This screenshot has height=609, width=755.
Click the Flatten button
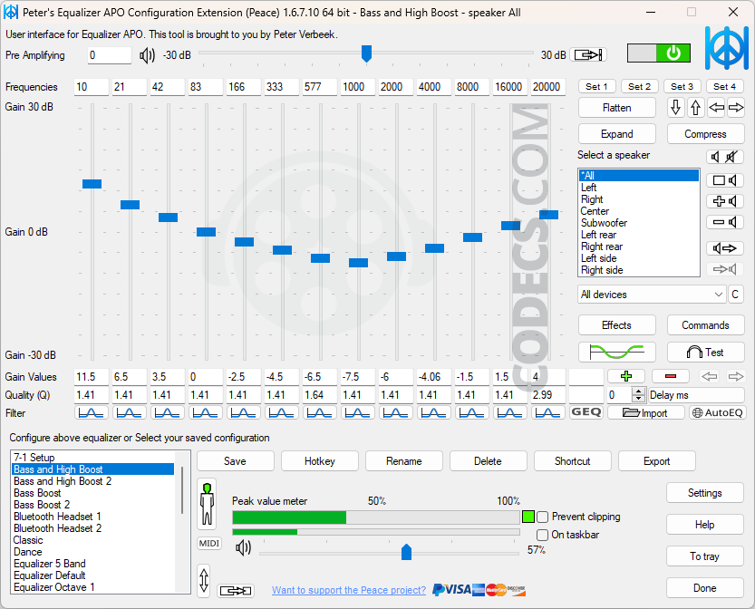coord(617,108)
